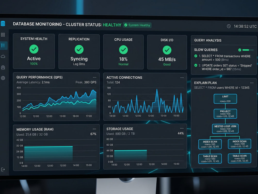Click the Replication green checkmark

click(79, 49)
